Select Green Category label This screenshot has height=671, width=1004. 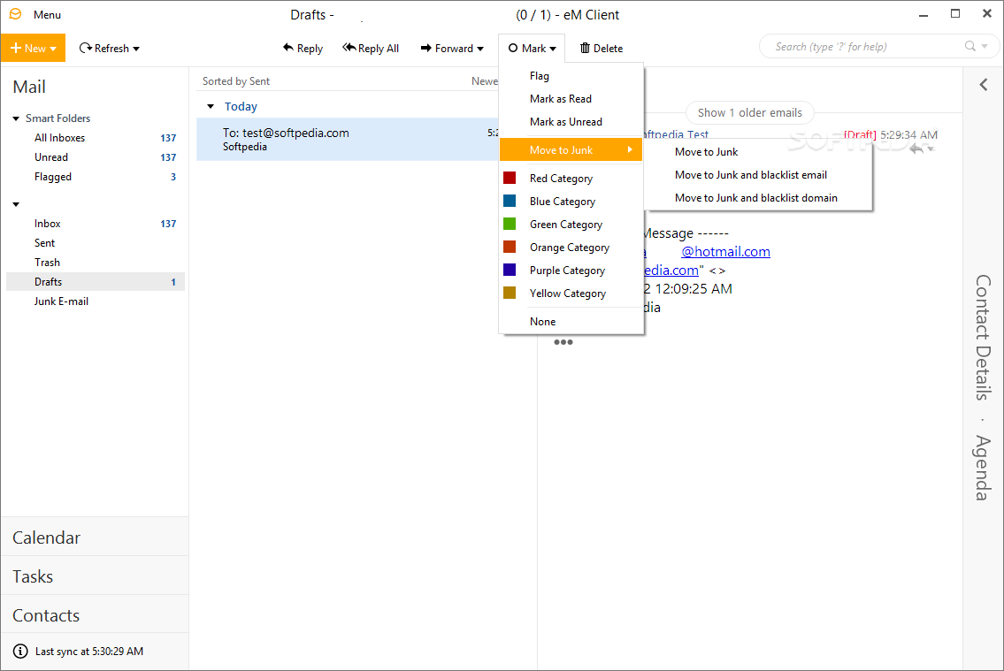[566, 225]
